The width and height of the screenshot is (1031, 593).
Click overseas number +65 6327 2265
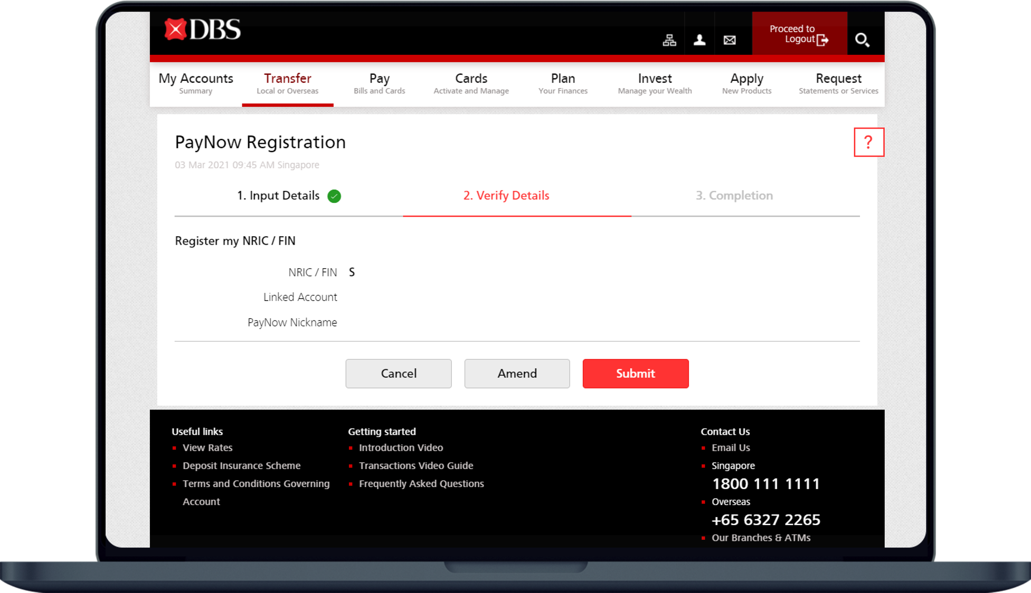click(x=766, y=520)
